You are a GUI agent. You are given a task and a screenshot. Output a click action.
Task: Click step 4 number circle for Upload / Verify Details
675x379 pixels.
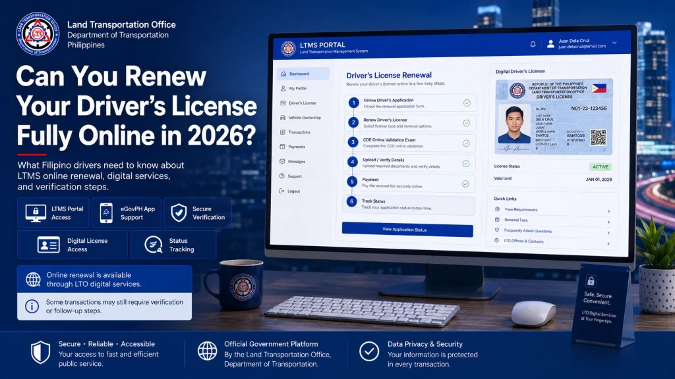(353, 162)
